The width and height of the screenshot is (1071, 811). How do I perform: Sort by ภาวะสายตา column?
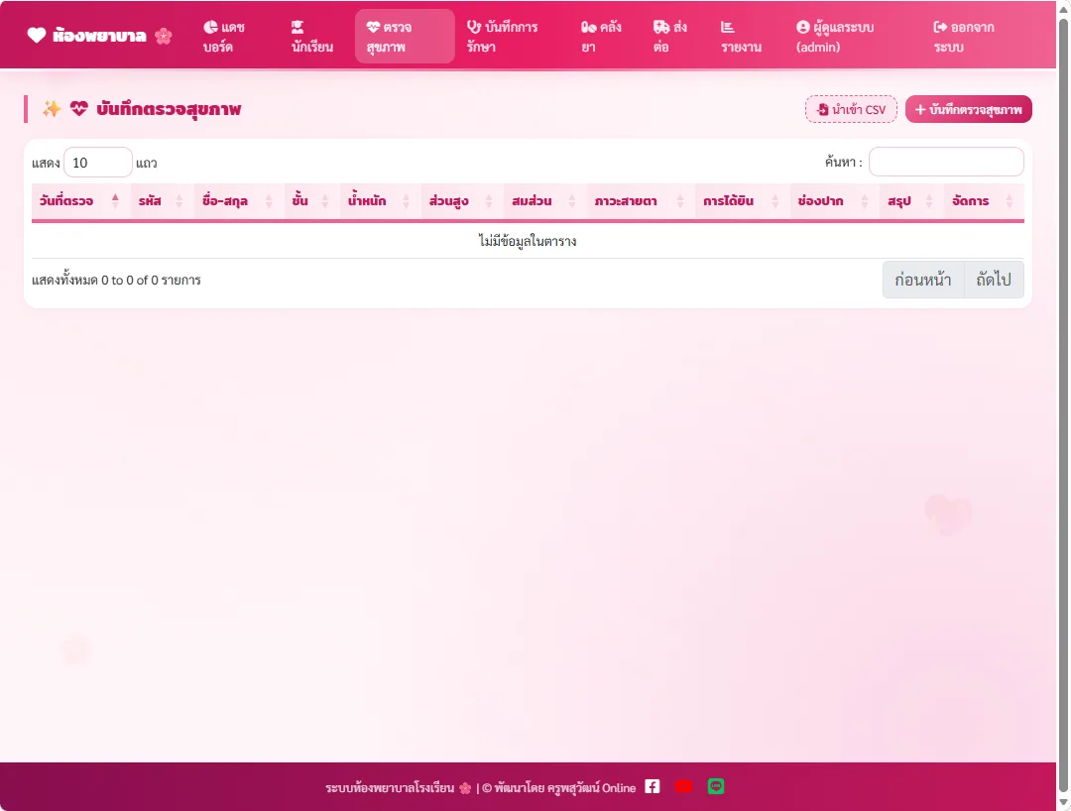[x=640, y=201]
